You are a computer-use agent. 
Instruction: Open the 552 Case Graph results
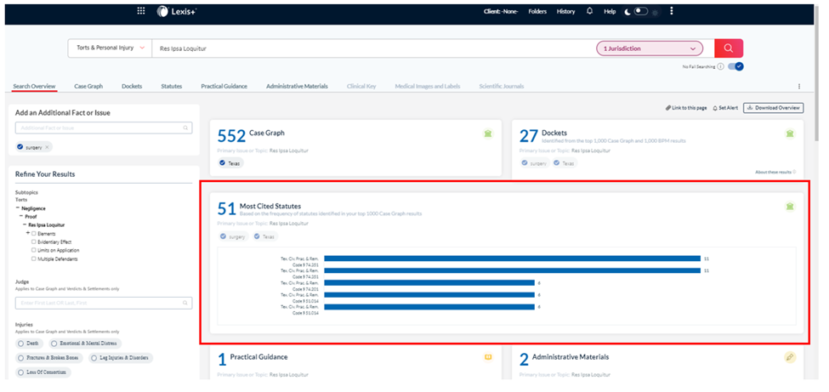click(251, 135)
